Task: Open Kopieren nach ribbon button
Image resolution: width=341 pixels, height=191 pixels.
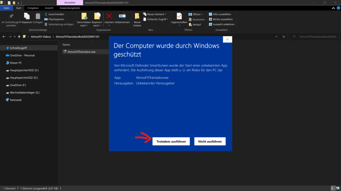Action: (97, 20)
